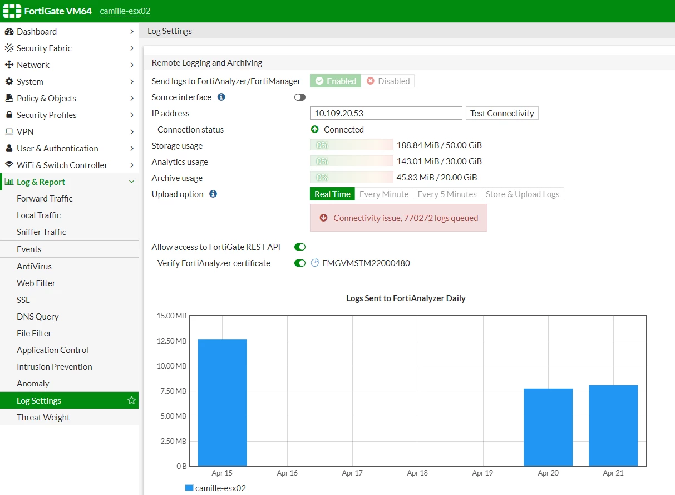This screenshot has width=675, height=495.
Task: Click the certificate icon beside FMGVMSTM22000480
Action: [315, 263]
